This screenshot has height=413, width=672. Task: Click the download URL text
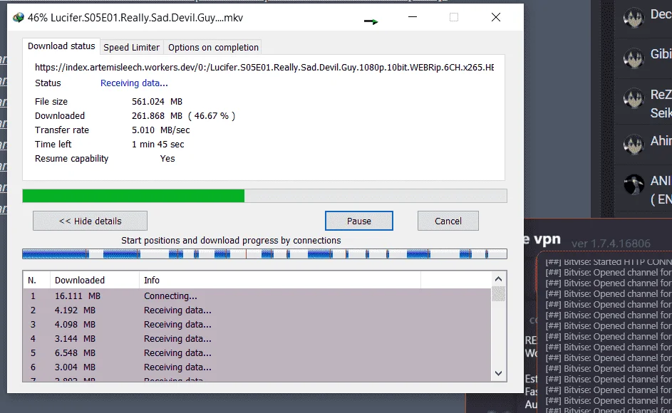point(264,67)
